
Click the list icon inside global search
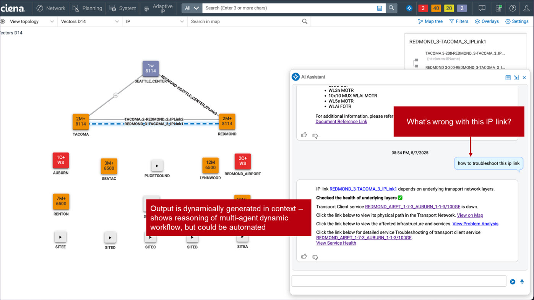(380, 8)
